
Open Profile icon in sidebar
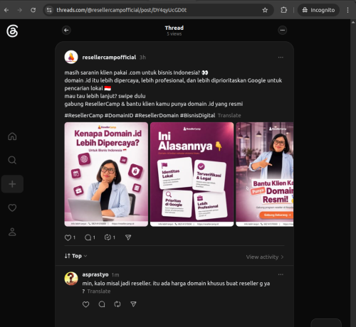coord(12,232)
